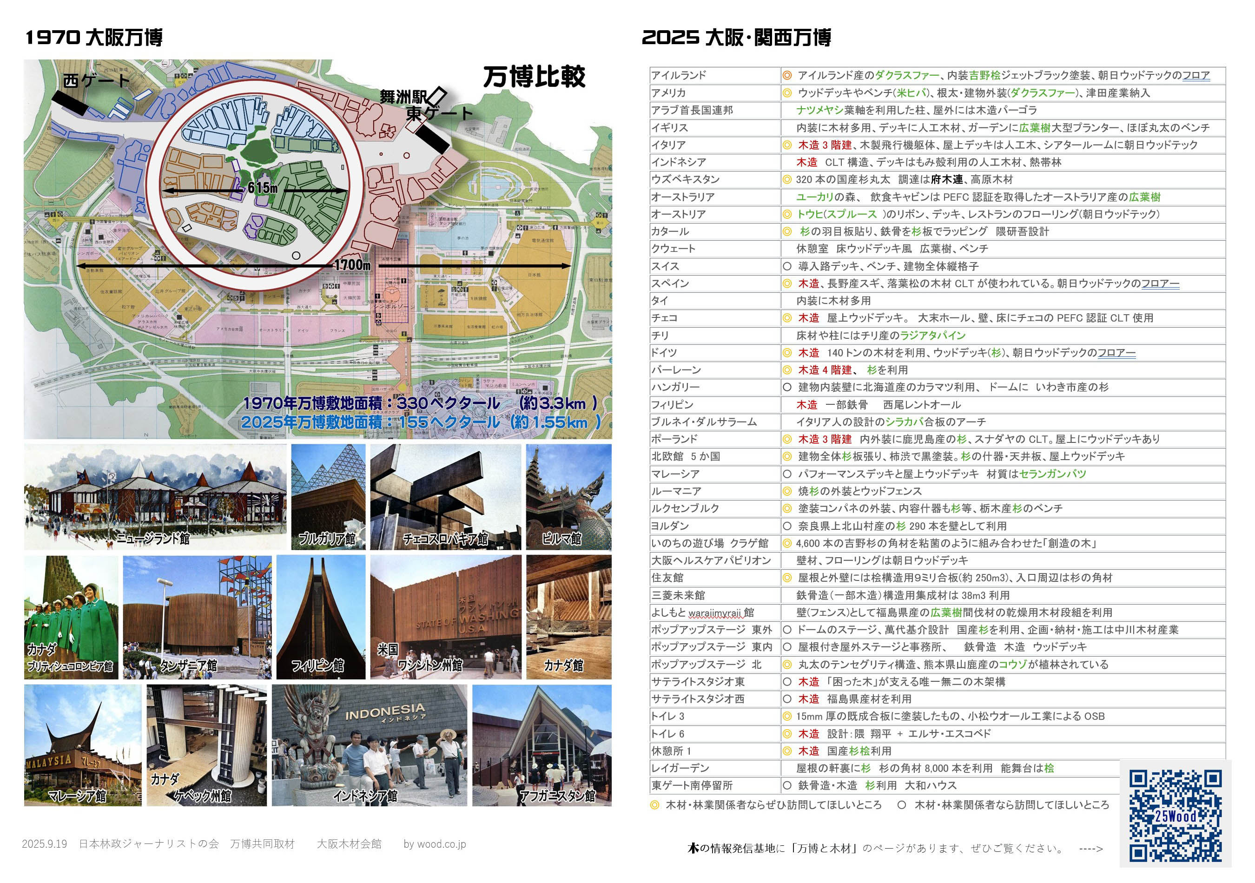Screen dimensions: 1255x883
Task: Click the circle mark in the スイス row
Action: 786,266
